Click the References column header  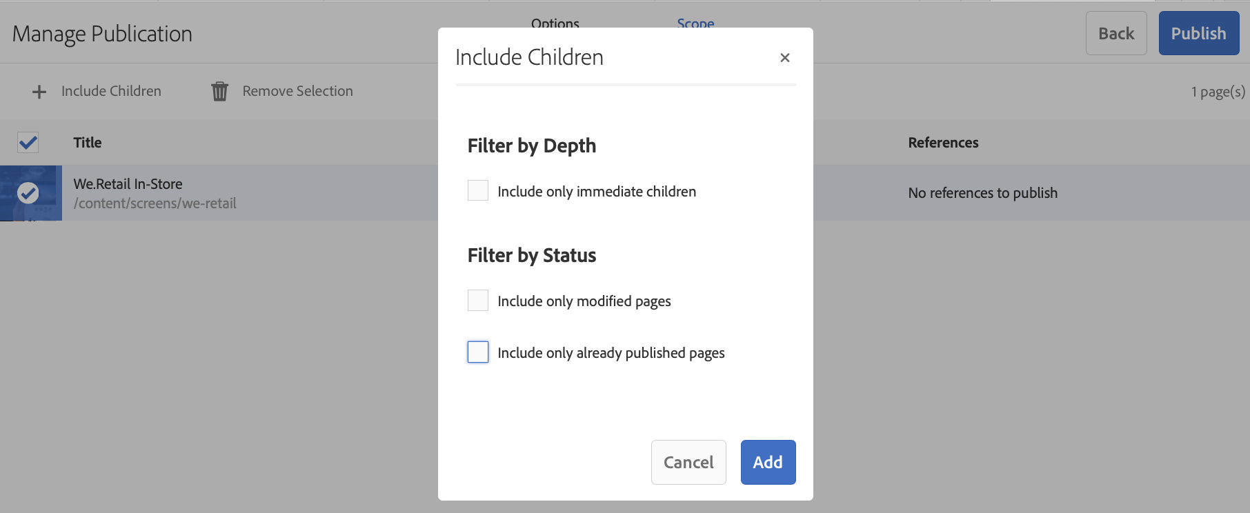(x=943, y=143)
